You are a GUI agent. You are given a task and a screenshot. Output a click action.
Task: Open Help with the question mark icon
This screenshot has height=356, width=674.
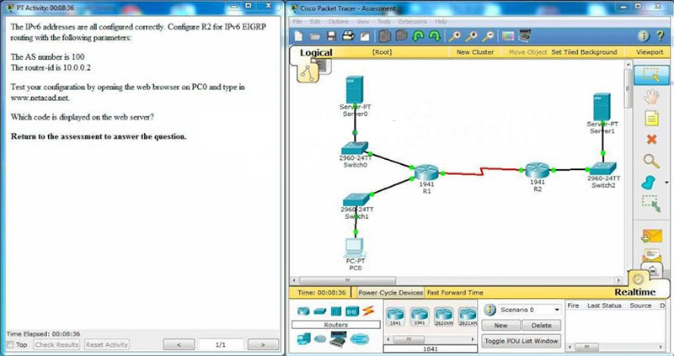(661, 36)
